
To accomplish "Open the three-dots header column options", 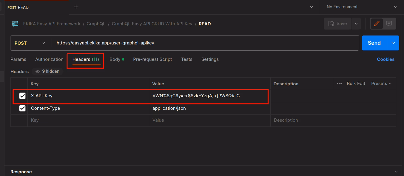I will click(339, 84).
